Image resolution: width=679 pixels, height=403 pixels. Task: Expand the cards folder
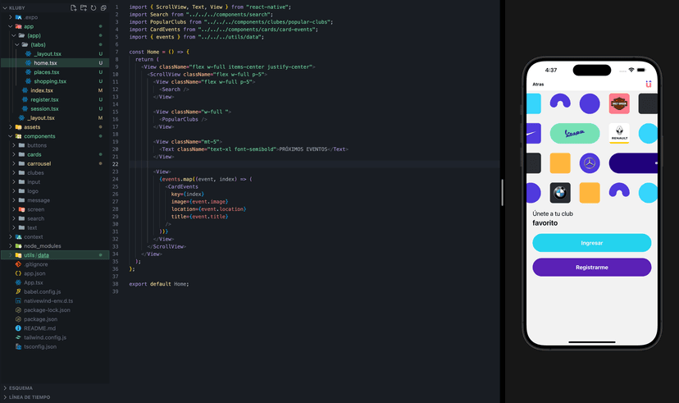click(14, 154)
